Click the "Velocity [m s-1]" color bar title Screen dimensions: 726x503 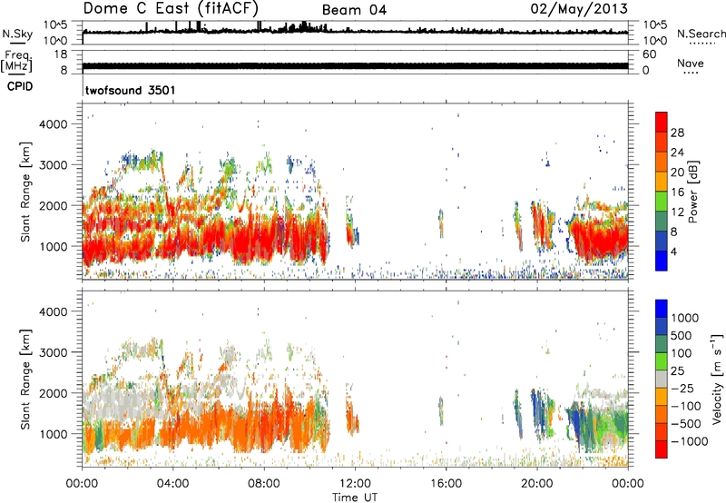pos(717,379)
